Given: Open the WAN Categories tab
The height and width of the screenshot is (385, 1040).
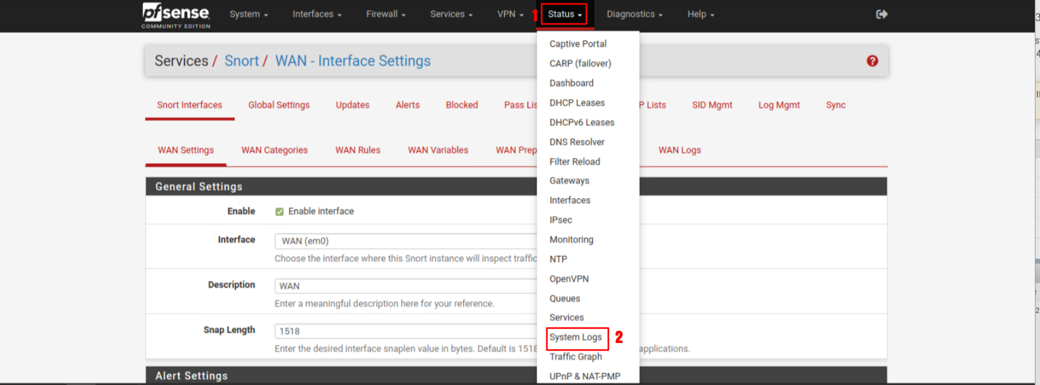Looking at the screenshot, I should point(274,150).
